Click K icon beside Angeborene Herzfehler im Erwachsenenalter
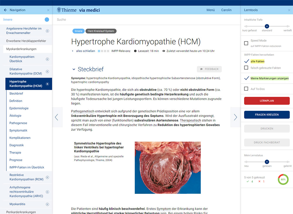 pyautogui.click(x=47, y=31)
